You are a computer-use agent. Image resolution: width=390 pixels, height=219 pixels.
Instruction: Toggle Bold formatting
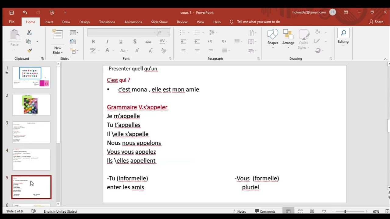(x=93, y=42)
